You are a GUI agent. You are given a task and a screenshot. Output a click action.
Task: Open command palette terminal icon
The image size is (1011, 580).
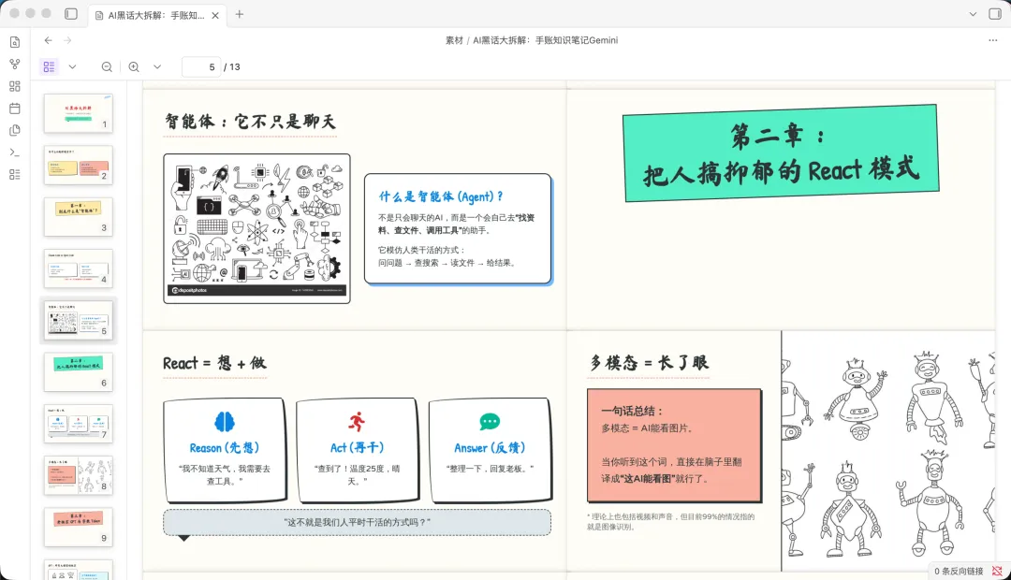(15, 152)
